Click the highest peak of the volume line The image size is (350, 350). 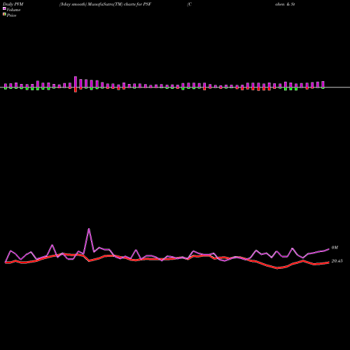[89, 229]
